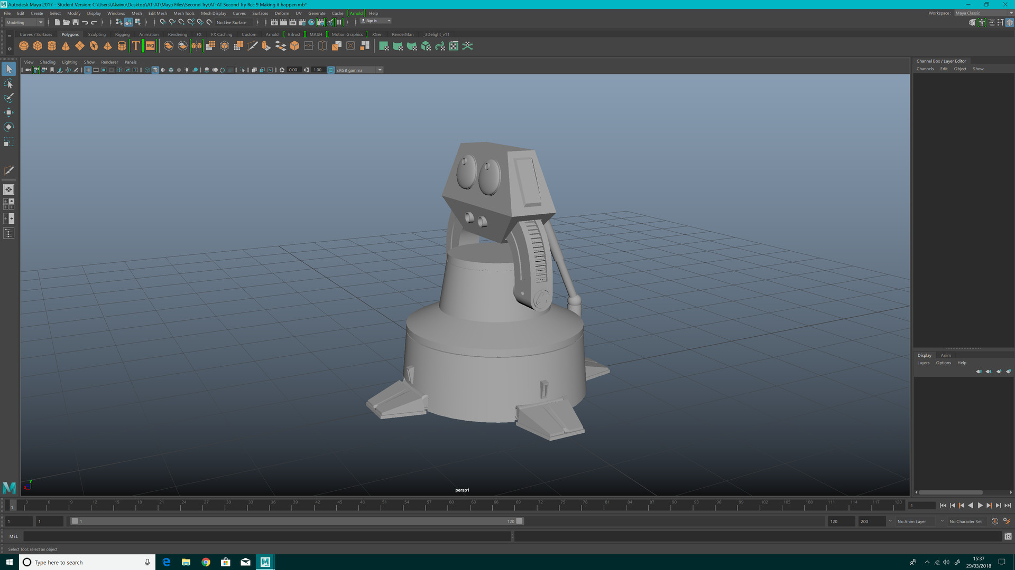Create a polygon pipe from the shelf

pos(122,46)
